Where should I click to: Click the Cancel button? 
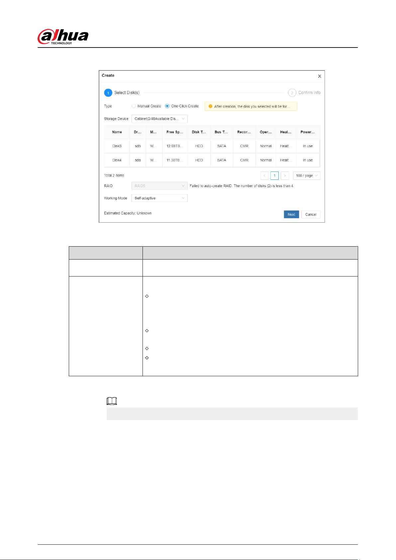[x=311, y=214]
